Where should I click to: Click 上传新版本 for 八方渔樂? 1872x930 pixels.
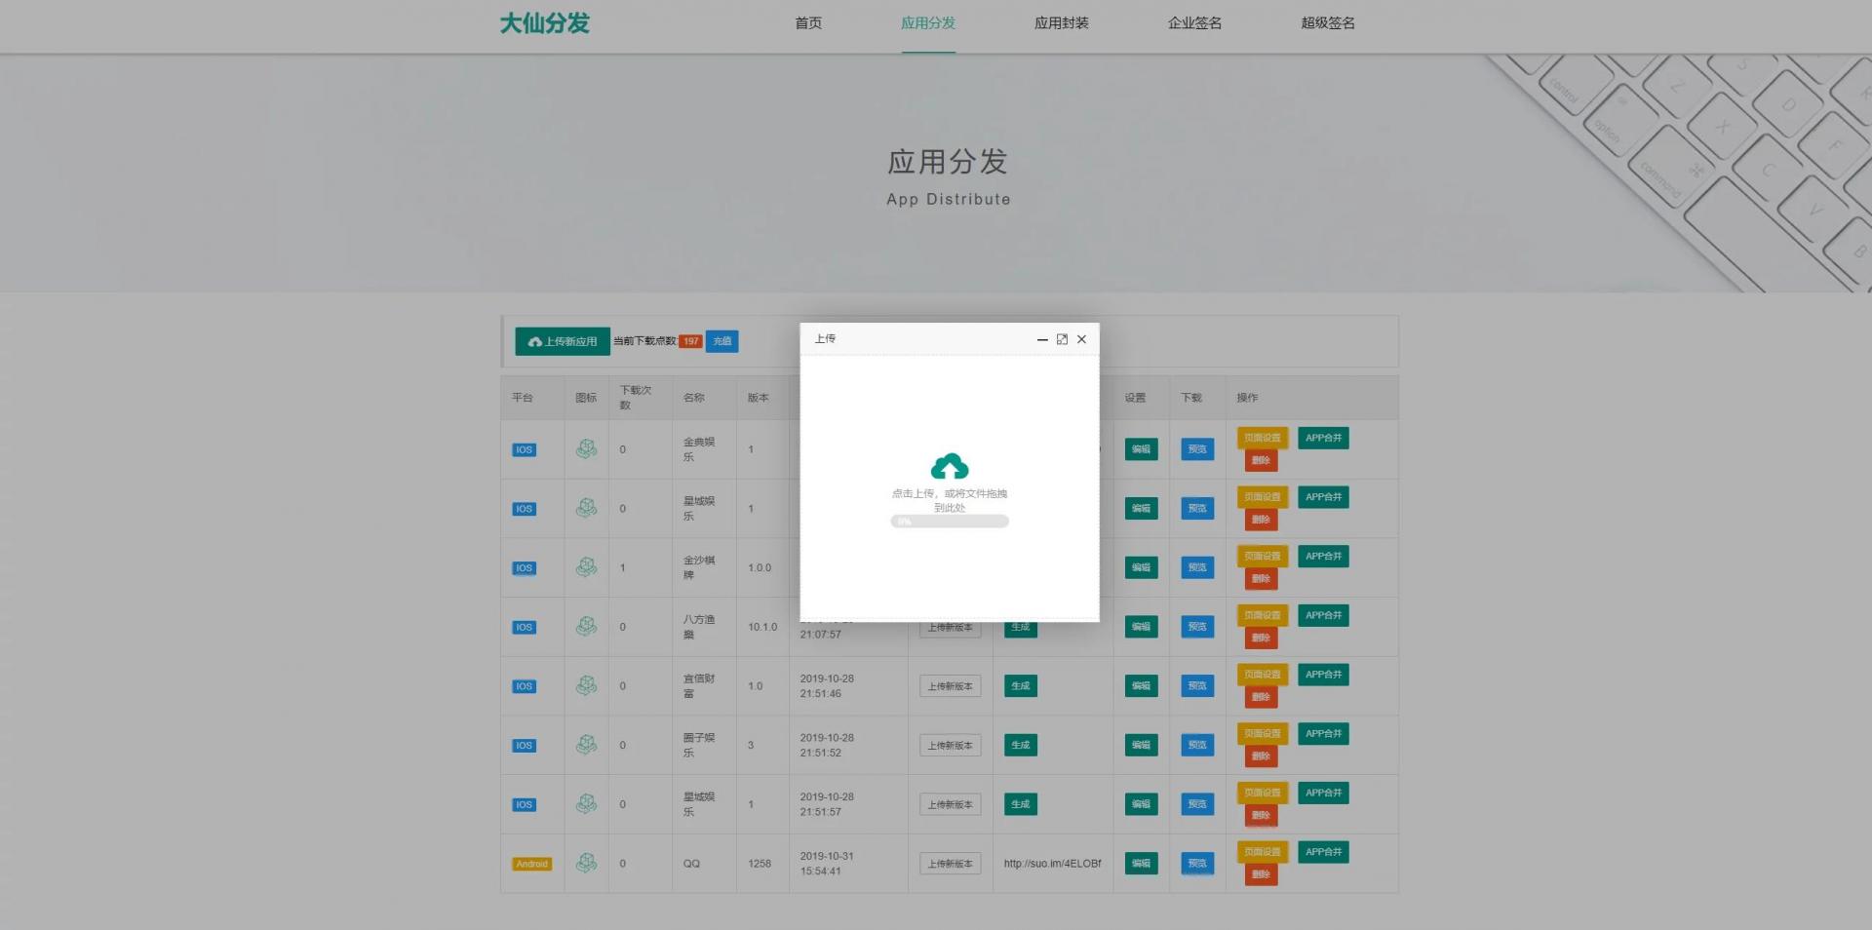(950, 627)
